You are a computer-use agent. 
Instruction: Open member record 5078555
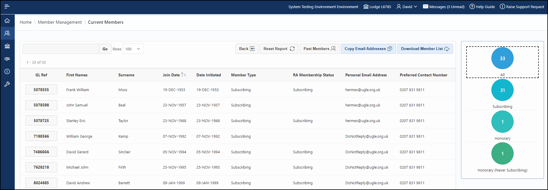point(41,90)
